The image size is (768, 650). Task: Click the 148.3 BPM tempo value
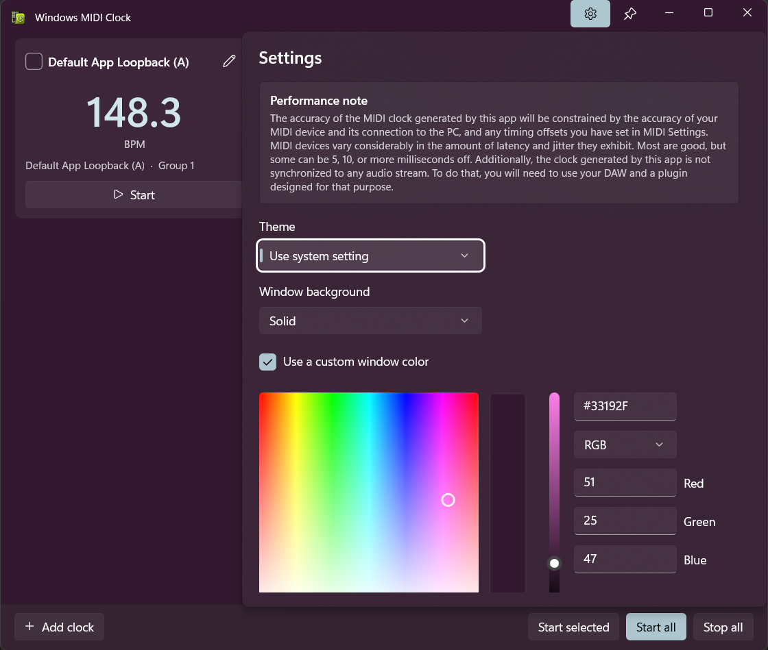click(x=134, y=112)
